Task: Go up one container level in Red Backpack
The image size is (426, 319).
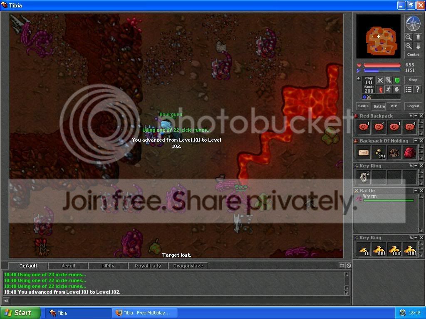Action: tap(411, 116)
